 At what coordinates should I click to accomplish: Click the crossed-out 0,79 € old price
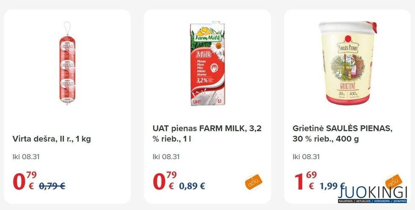pos(52,186)
